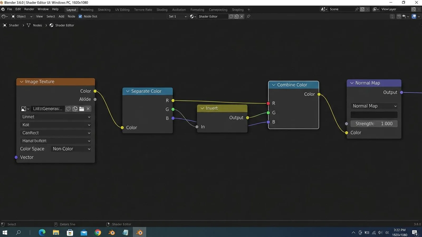Open the Object mode dropdown
The height and width of the screenshot is (237, 422).
(22, 16)
